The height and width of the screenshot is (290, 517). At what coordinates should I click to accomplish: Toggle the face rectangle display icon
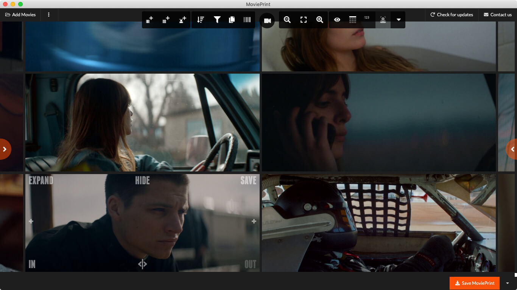tap(383, 20)
